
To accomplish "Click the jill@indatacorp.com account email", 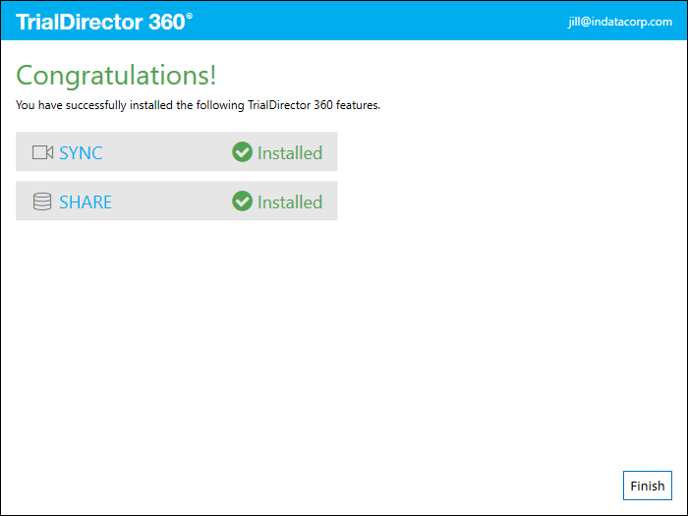I will click(x=620, y=22).
